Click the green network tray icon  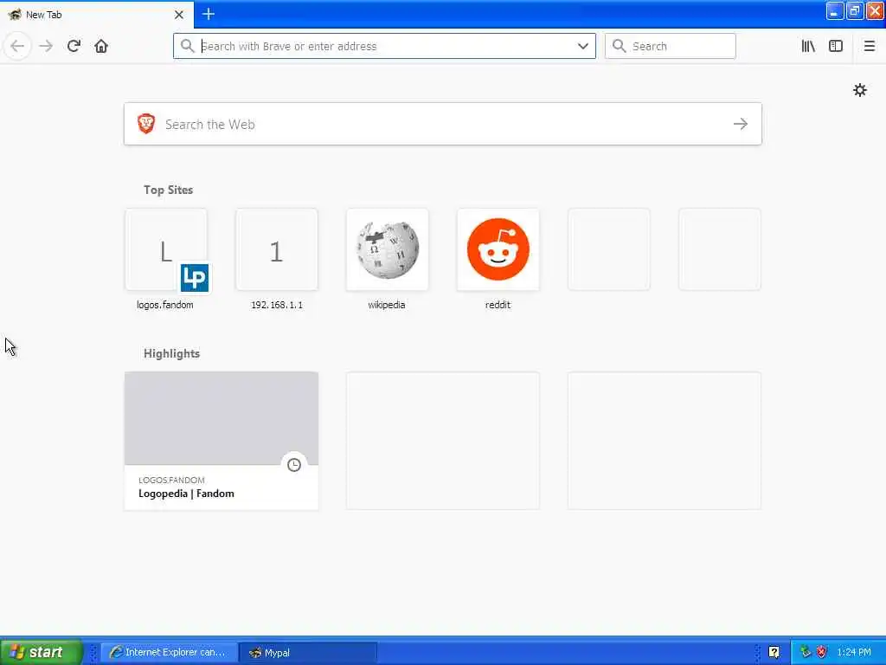(x=806, y=652)
